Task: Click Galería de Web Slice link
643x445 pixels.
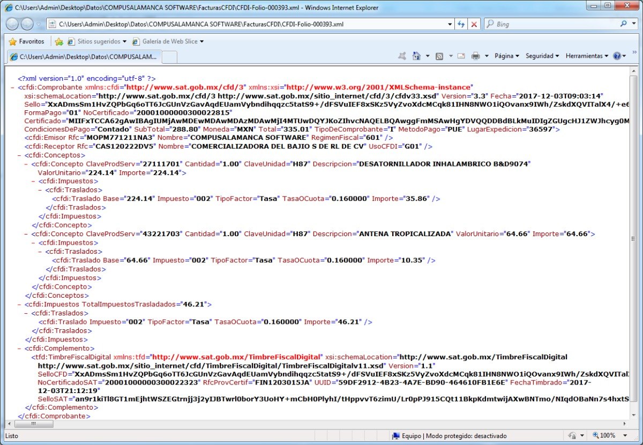Action: tap(168, 41)
